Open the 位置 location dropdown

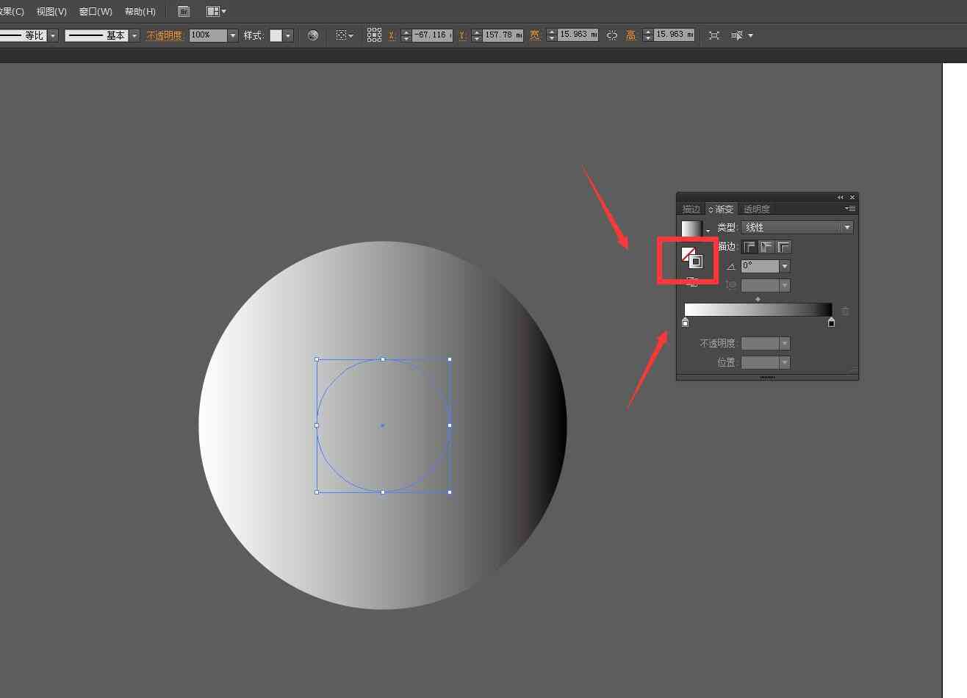(785, 362)
